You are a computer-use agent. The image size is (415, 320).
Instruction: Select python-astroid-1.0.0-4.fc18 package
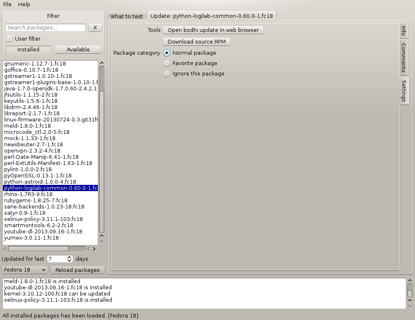[50, 182]
